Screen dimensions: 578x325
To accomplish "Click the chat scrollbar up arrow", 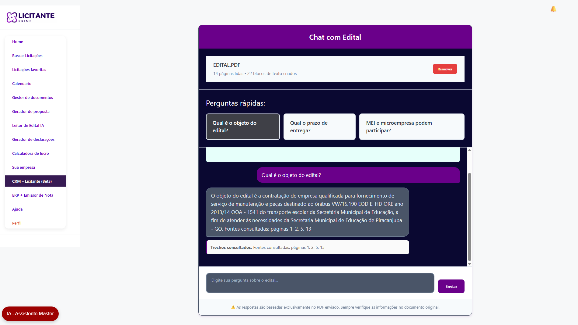I will point(470,150).
